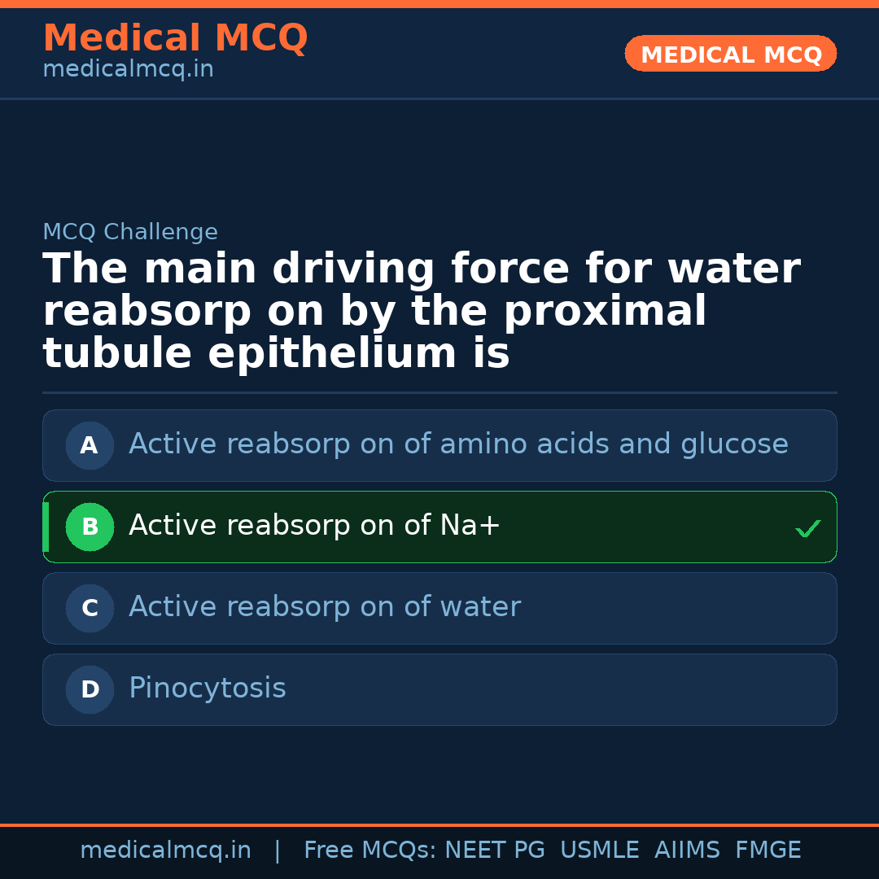Viewport: 879px width, 879px height.
Task: Click the orange 'Medical MCQ' header title
Action: [x=175, y=38]
